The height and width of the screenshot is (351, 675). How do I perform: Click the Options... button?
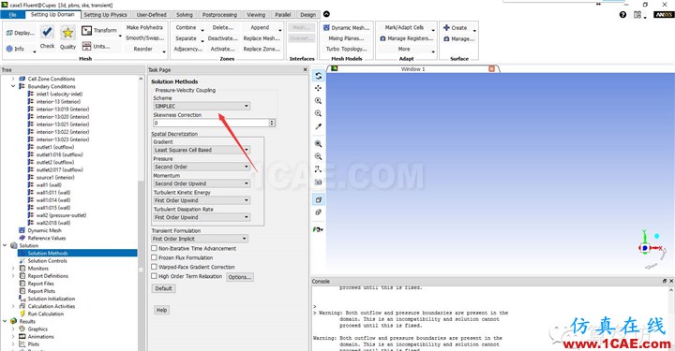(x=240, y=277)
